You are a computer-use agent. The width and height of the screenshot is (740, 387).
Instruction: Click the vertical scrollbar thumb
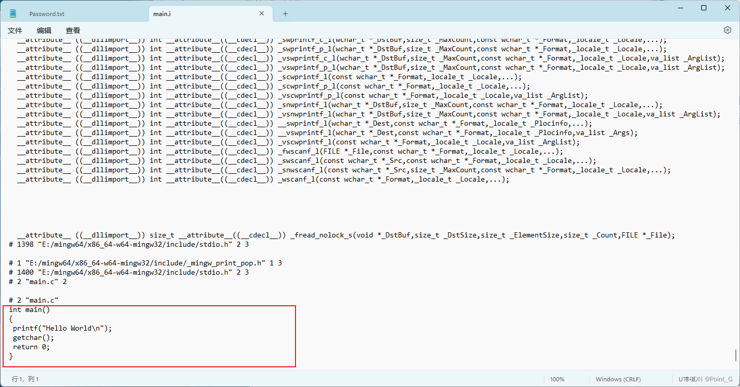click(x=735, y=356)
